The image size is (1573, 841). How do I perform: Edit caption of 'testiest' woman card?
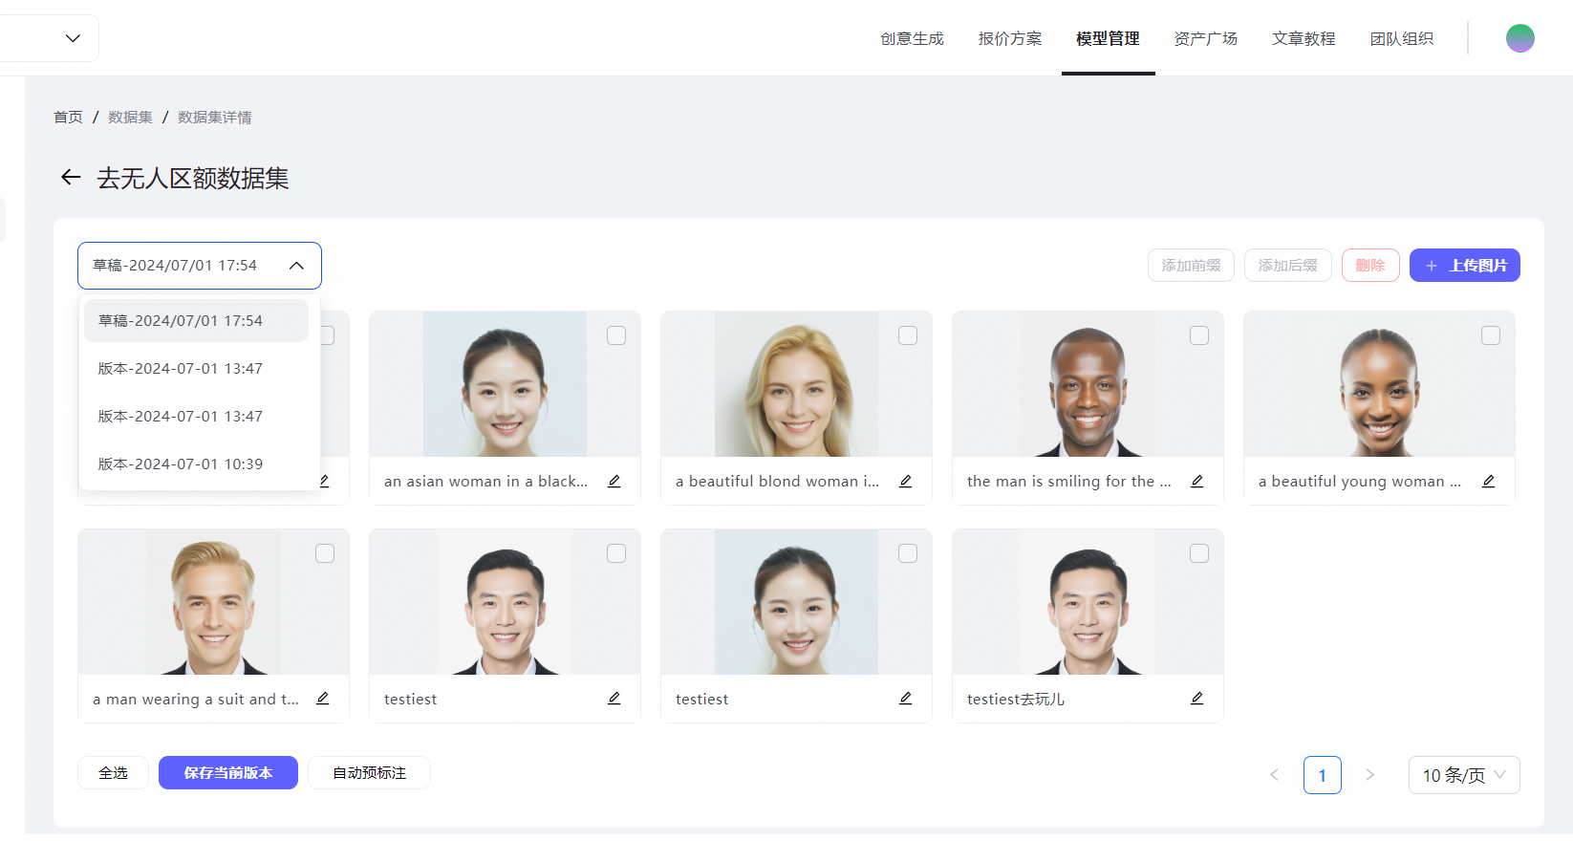pyautogui.click(x=906, y=699)
